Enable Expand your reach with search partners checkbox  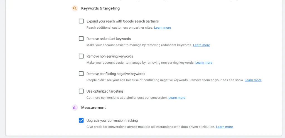[81, 21]
